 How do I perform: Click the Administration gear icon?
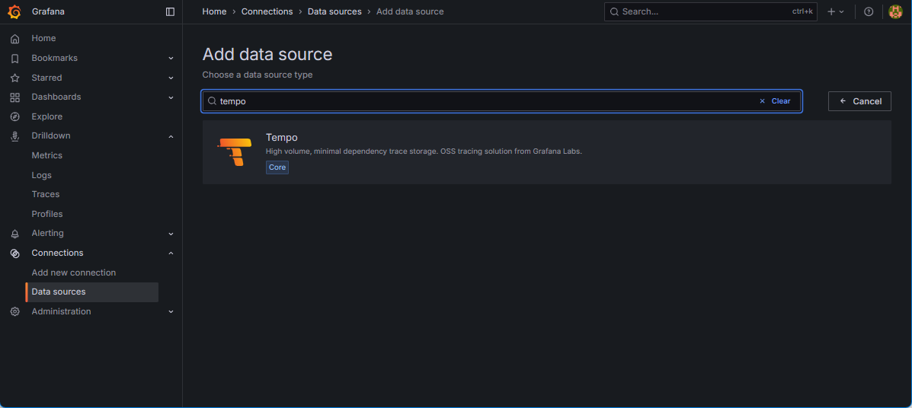tap(14, 311)
